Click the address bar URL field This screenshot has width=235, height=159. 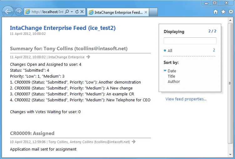coord(47,12)
